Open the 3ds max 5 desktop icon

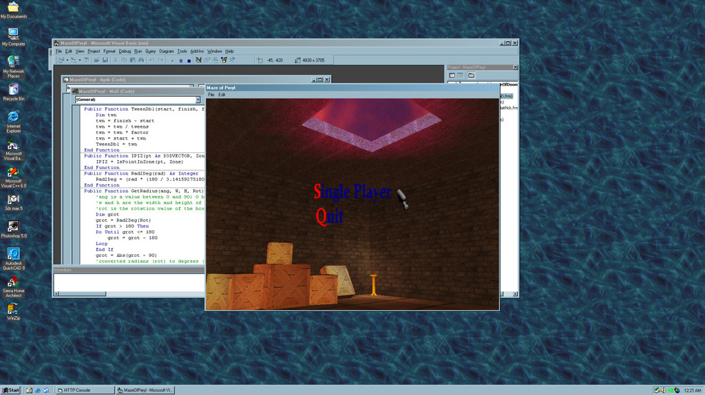coord(13,200)
